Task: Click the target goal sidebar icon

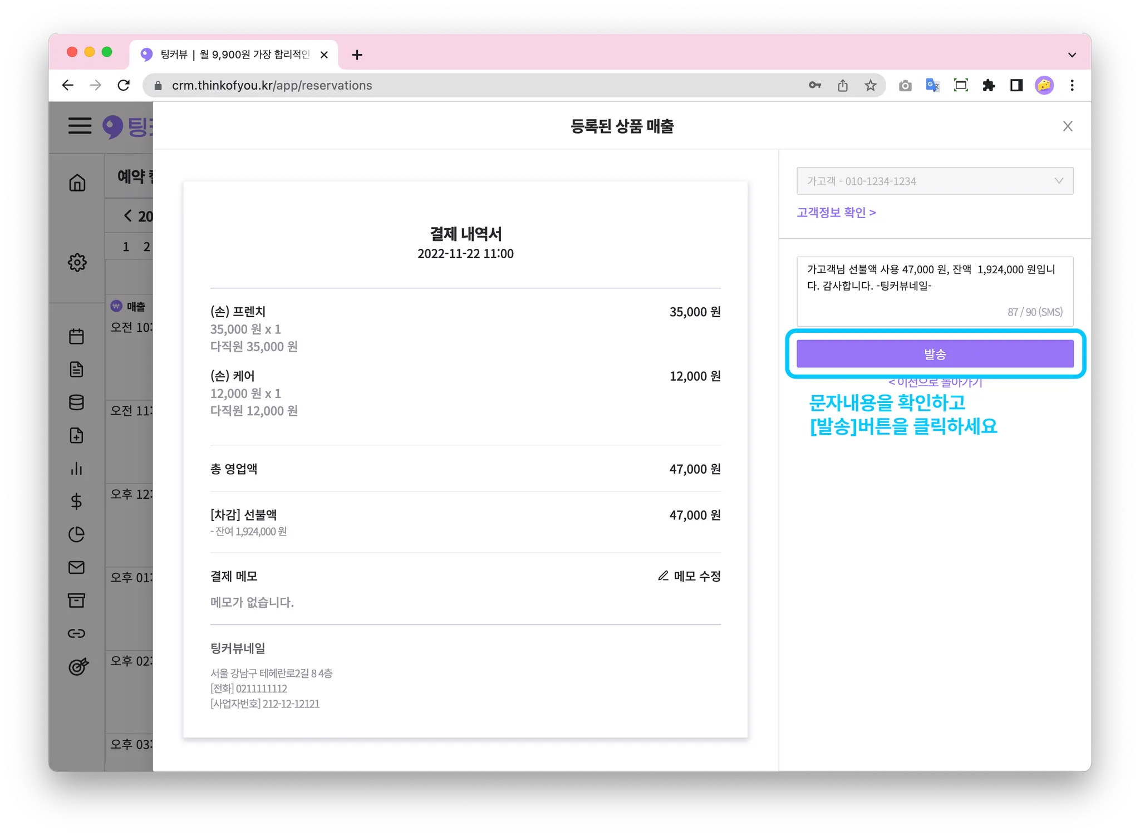Action: [x=77, y=666]
